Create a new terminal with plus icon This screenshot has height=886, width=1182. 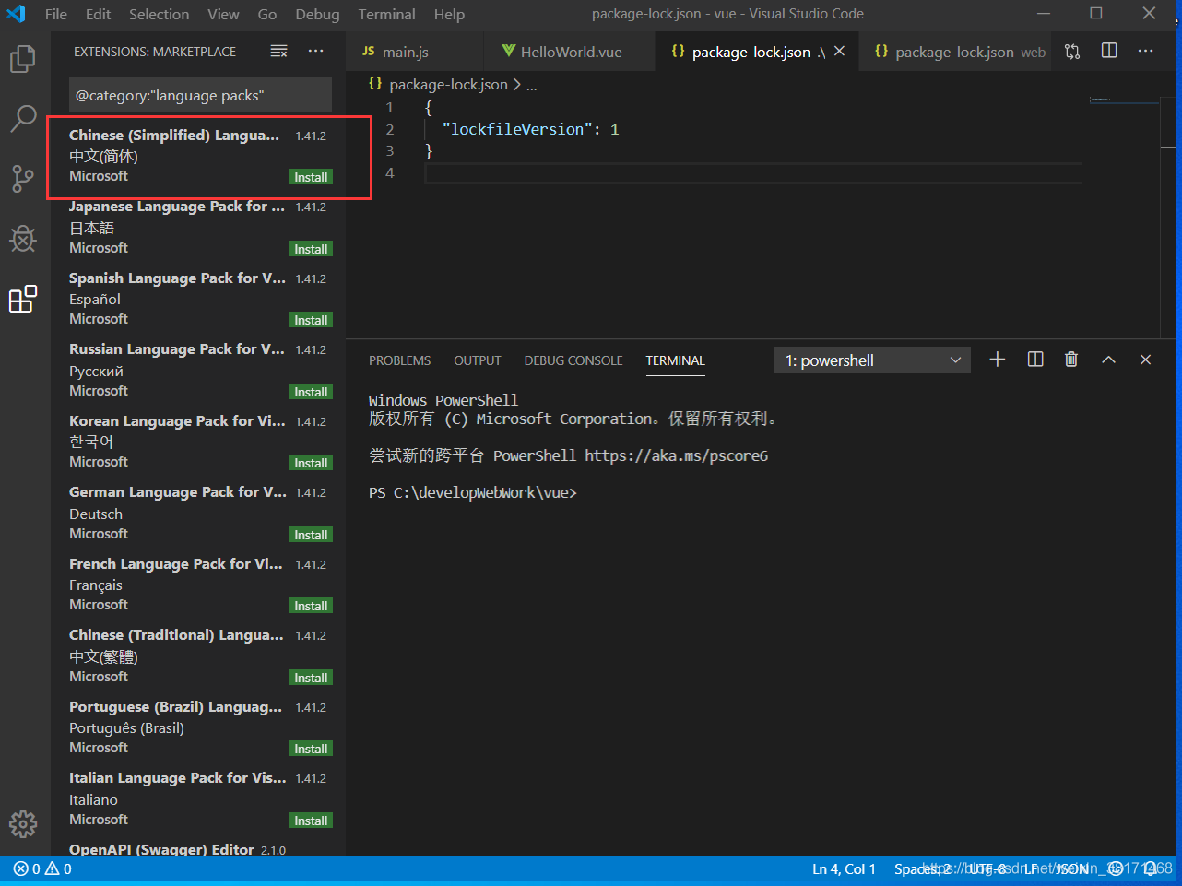click(x=998, y=360)
